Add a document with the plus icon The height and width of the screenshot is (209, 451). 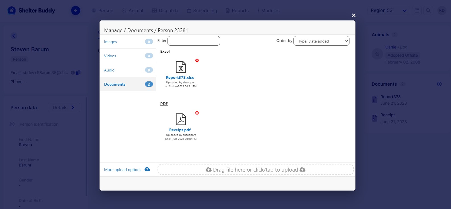click(439, 84)
